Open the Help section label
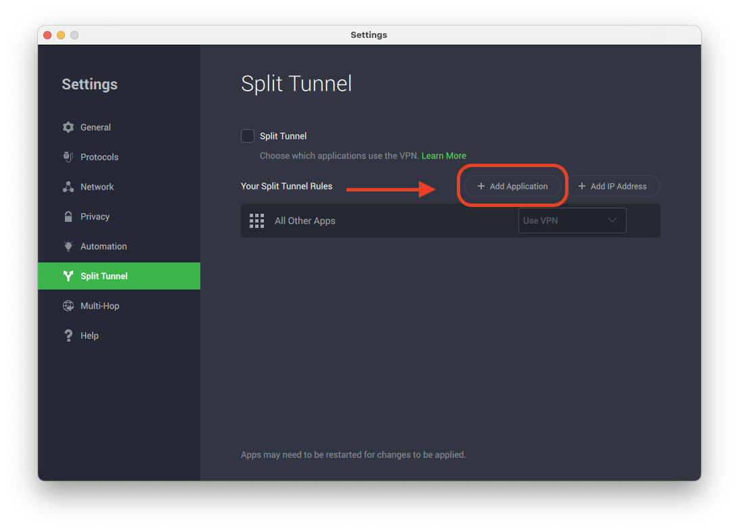Viewport: 739px width, 531px height. [x=89, y=336]
